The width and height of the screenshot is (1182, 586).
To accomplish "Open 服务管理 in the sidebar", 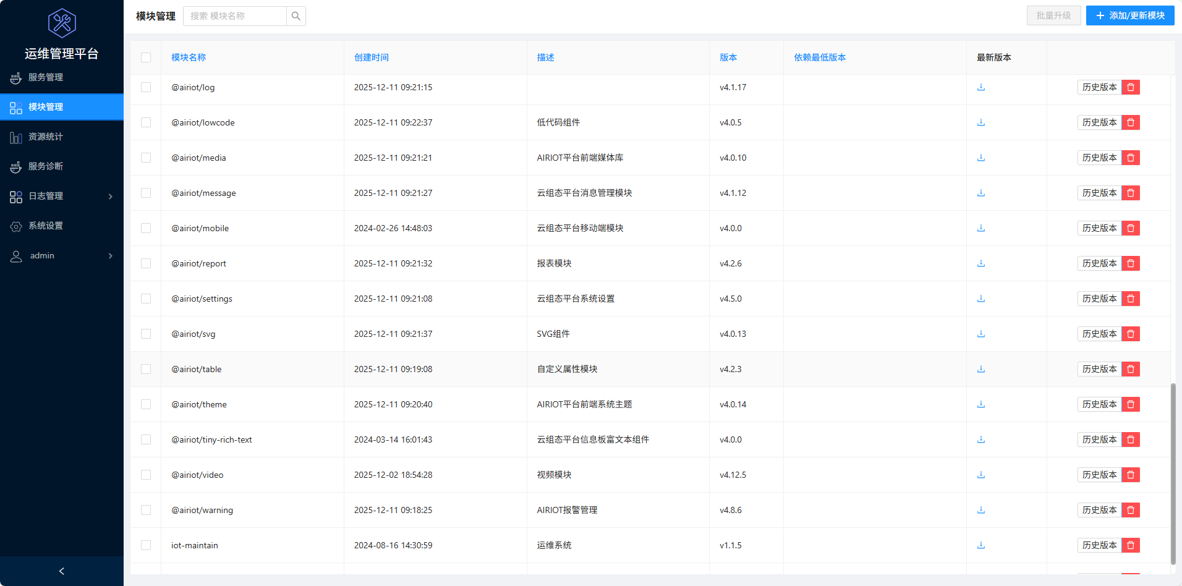I will coord(46,77).
